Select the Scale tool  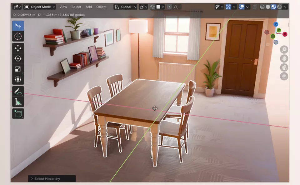coord(18,69)
